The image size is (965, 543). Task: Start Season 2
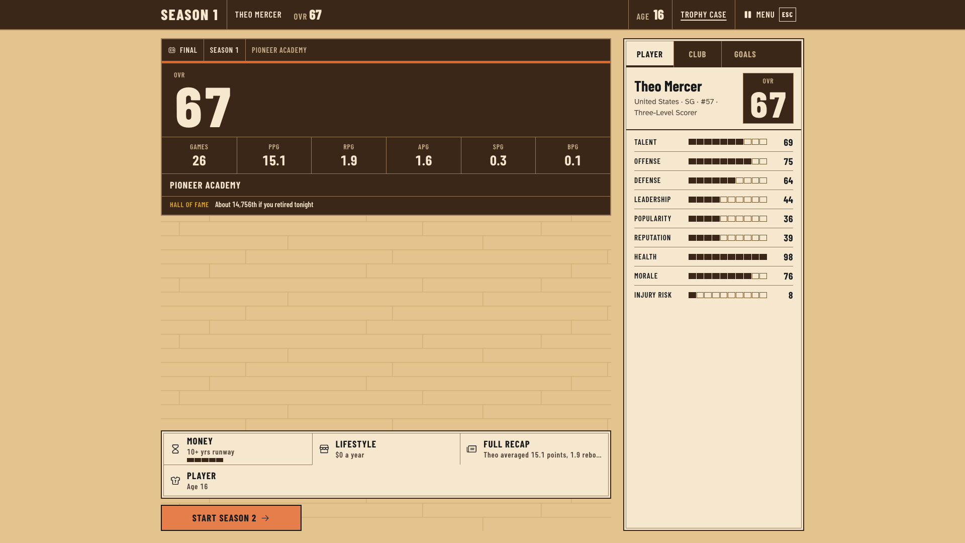click(231, 518)
